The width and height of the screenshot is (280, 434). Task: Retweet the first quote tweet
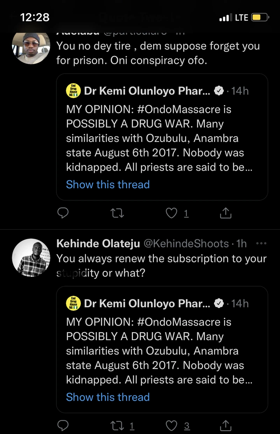pos(115,213)
